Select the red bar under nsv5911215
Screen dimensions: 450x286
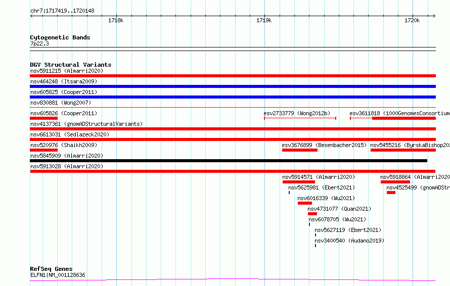point(233,76)
